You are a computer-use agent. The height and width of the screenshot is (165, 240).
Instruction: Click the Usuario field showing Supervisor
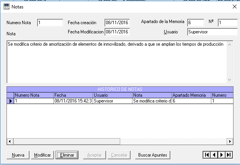pyautogui.click(x=212, y=32)
